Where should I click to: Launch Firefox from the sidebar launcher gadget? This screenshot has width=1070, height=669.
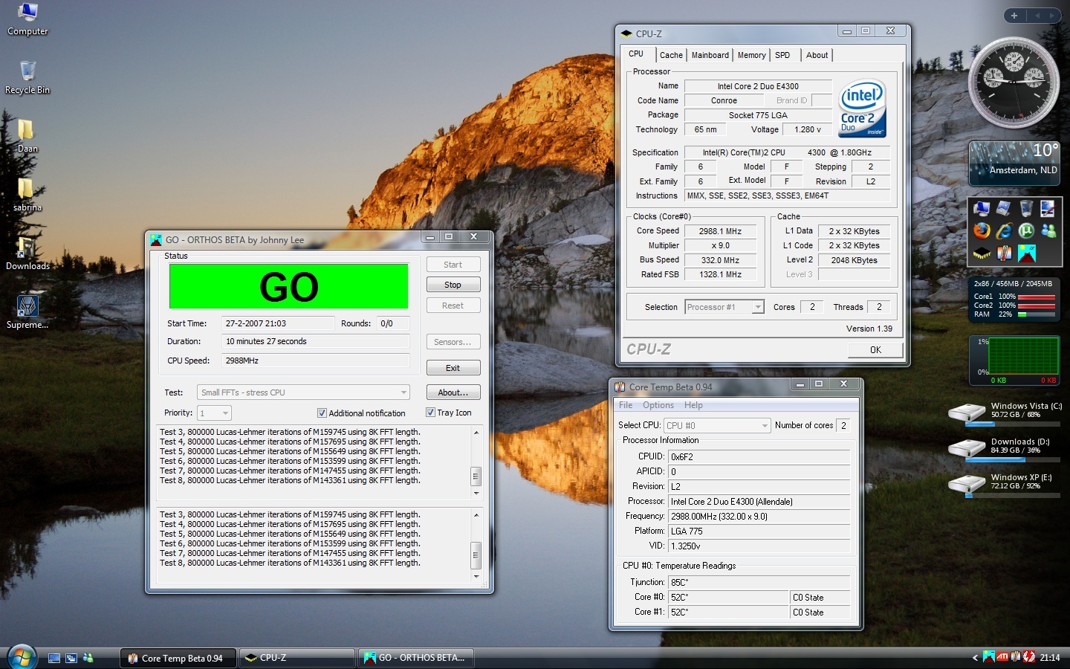pos(982,231)
